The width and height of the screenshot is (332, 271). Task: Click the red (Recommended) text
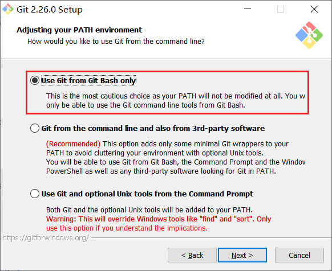pyautogui.click(x=73, y=143)
